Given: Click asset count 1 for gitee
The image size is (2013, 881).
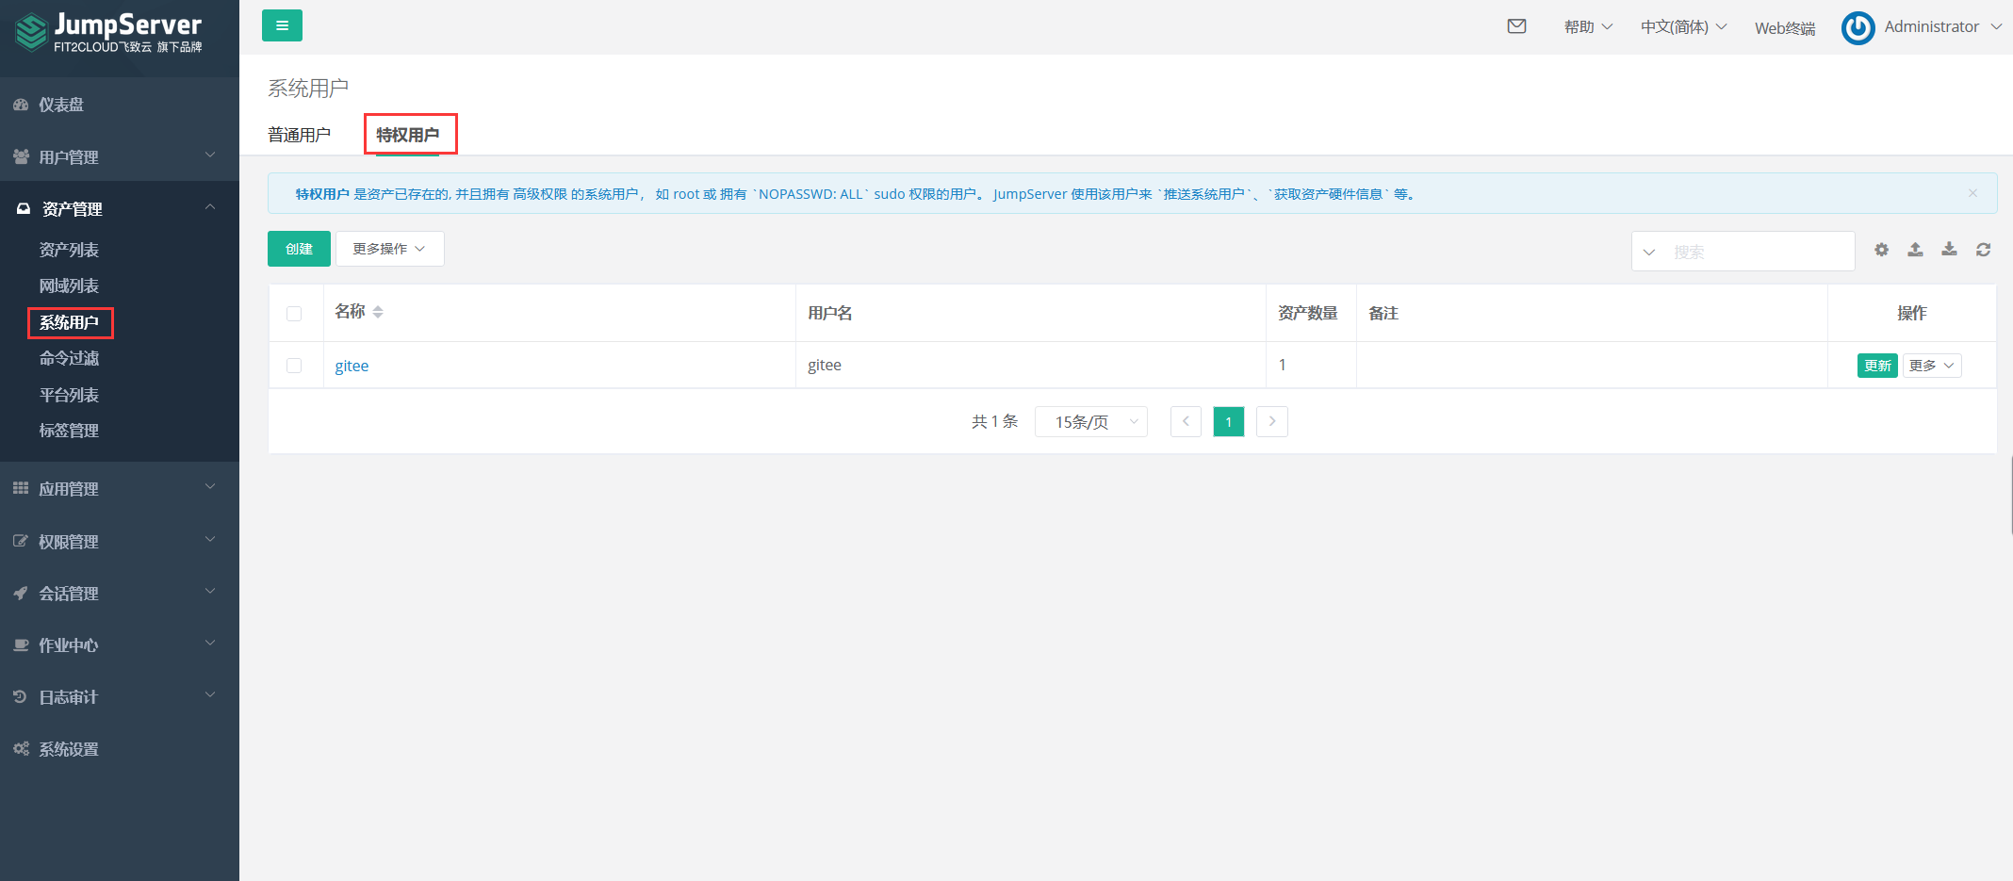Looking at the screenshot, I should pyautogui.click(x=1282, y=365).
